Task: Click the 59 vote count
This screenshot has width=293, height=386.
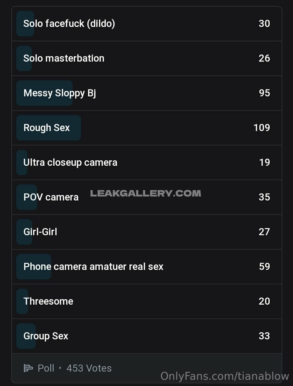Action: pyautogui.click(x=264, y=267)
